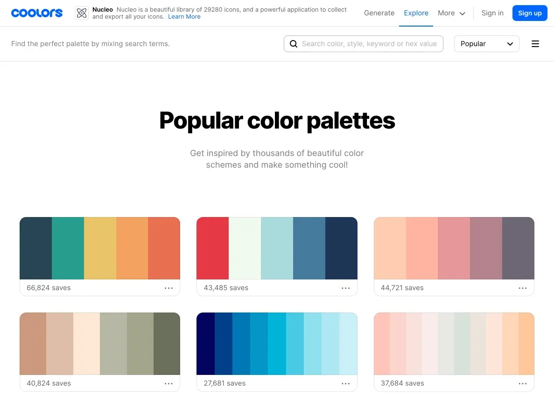
Task: Expand the More menu
Action: coord(451,13)
